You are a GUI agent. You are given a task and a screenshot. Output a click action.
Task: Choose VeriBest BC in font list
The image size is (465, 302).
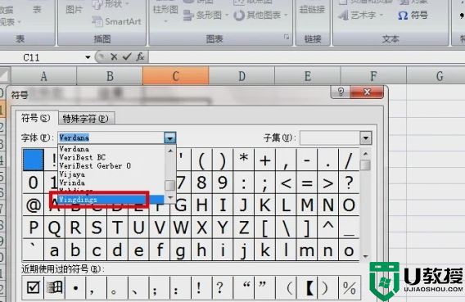(111, 157)
